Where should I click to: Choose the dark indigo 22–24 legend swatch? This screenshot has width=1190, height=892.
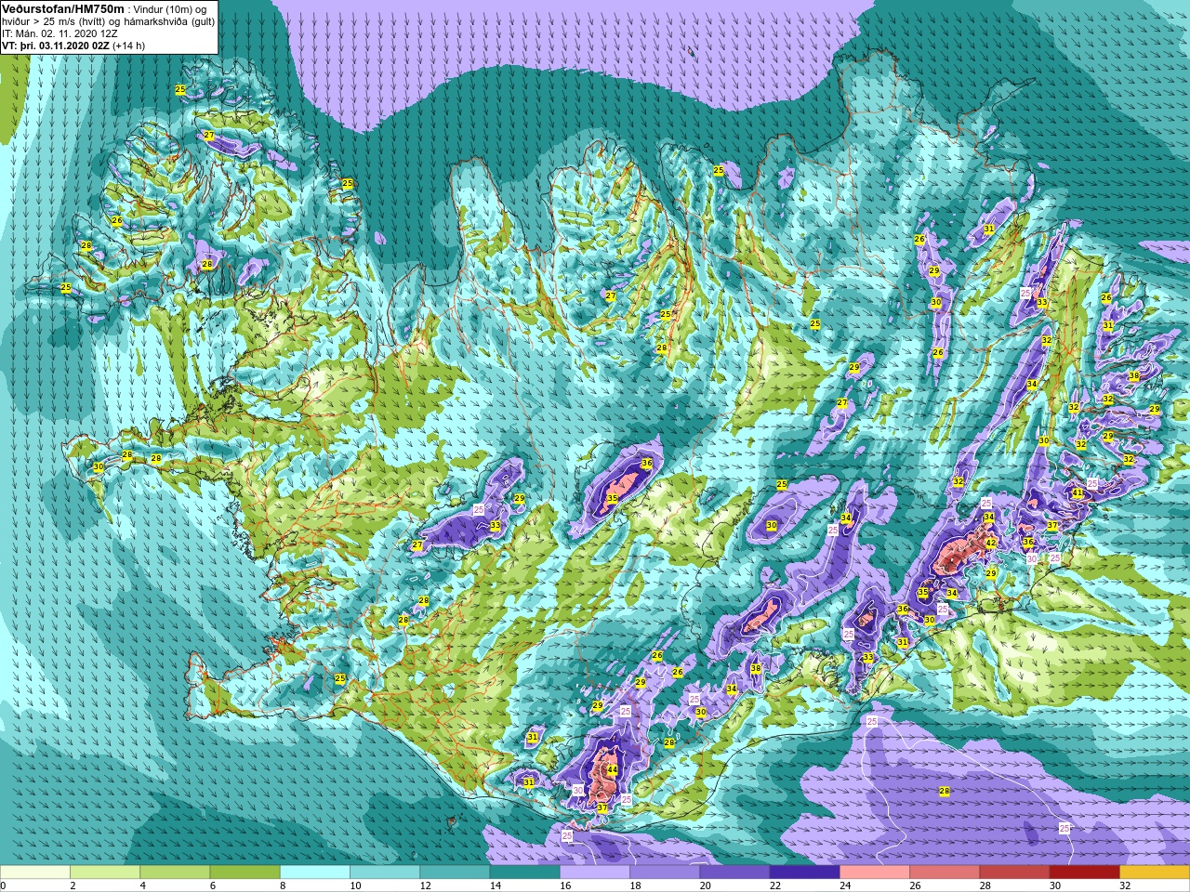[x=804, y=872]
